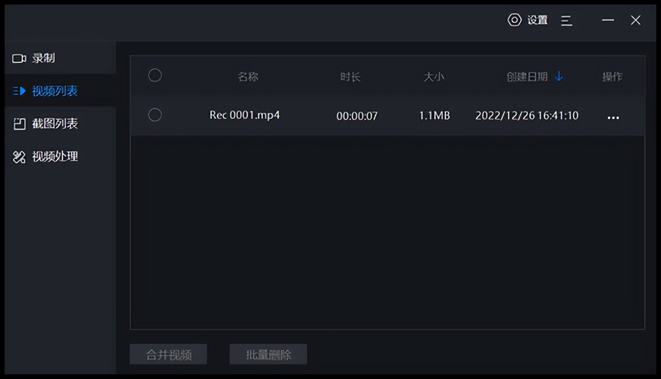Toggle the select-all circle in the header row
Screen dimensions: 661x379
[x=155, y=75]
